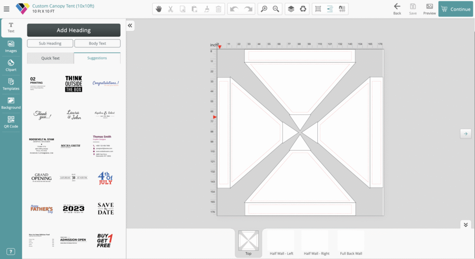This screenshot has width=475, height=259.
Task: Open the hamburger main menu
Action: click(6, 9)
